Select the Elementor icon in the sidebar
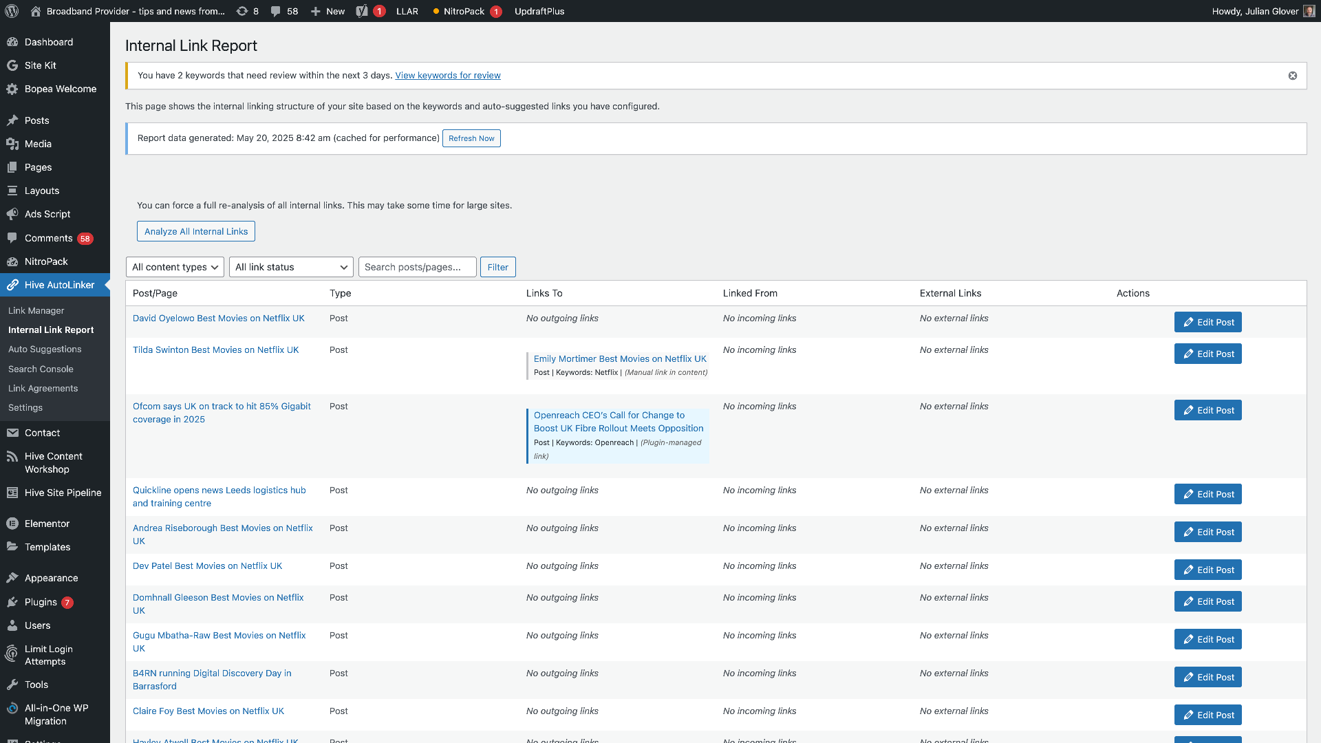 click(12, 524)
